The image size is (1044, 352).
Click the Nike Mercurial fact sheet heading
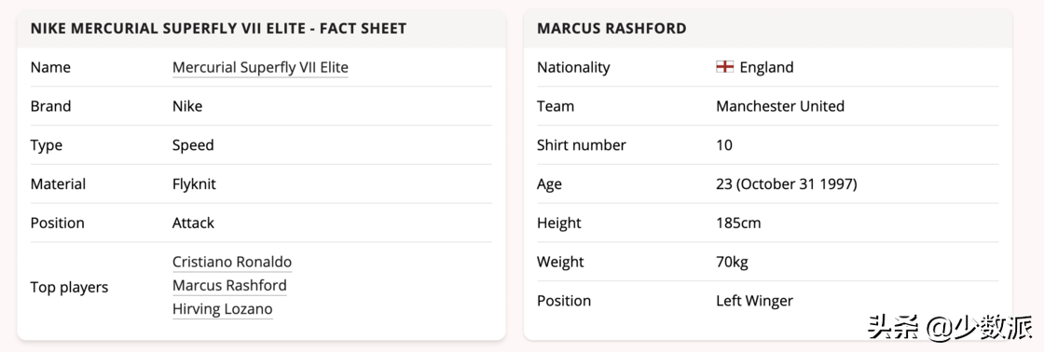[218, 29]
